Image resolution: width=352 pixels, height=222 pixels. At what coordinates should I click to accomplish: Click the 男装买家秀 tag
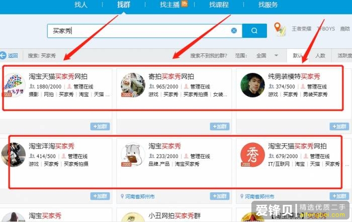[x=315, y=94]
